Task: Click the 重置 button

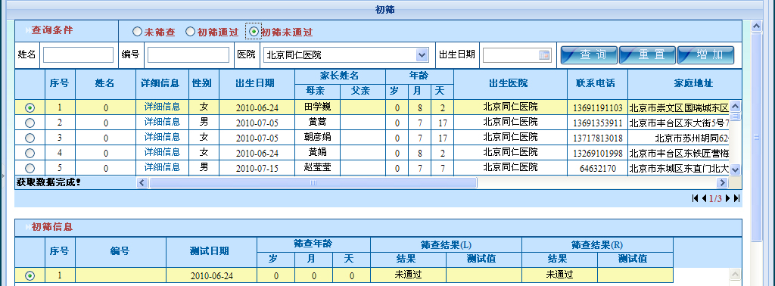Action: (648, 54)
